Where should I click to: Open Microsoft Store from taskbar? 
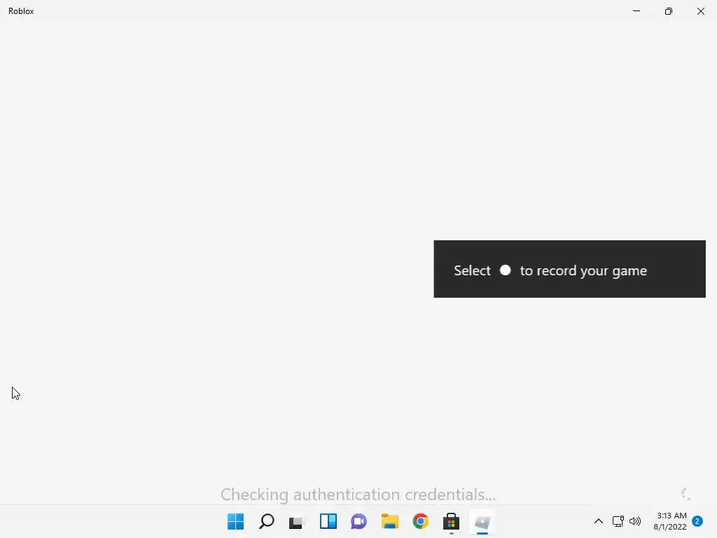coord(452,521)
